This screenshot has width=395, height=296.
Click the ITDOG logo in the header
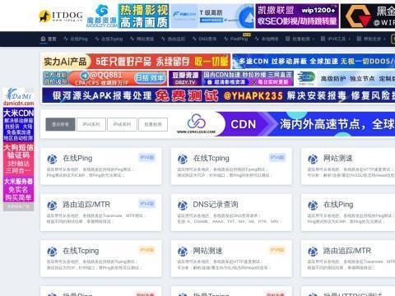click(x=61, y=16)
